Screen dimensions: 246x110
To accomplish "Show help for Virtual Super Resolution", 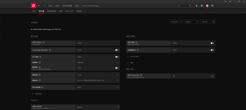I will (x=50, y=50).
